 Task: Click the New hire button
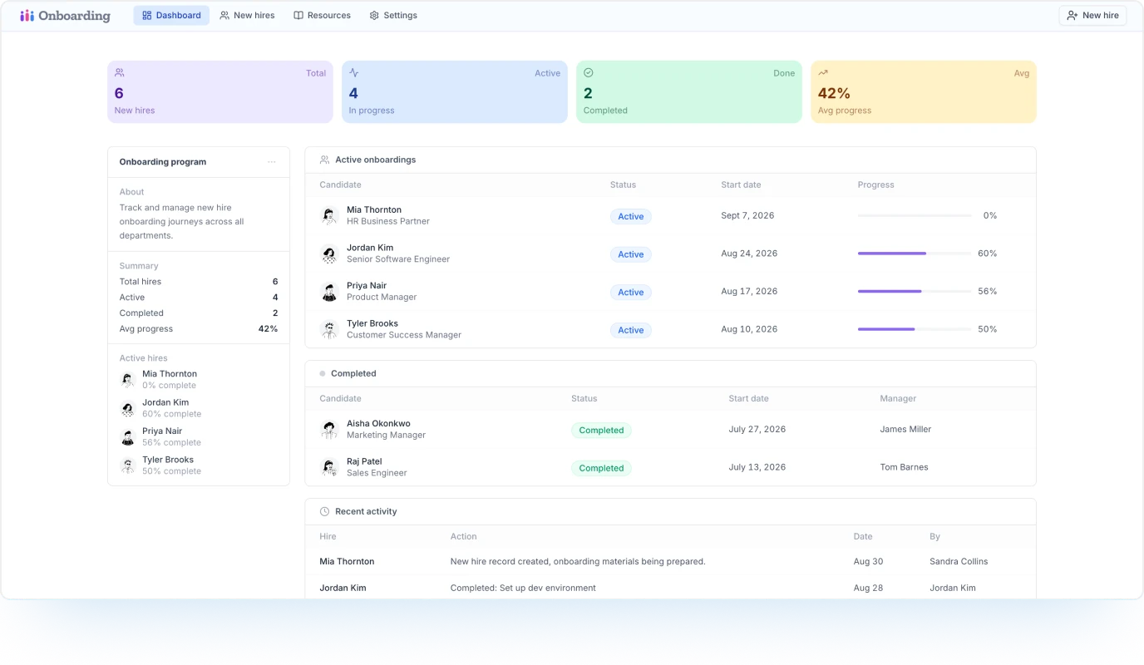tap(1092, 15)
